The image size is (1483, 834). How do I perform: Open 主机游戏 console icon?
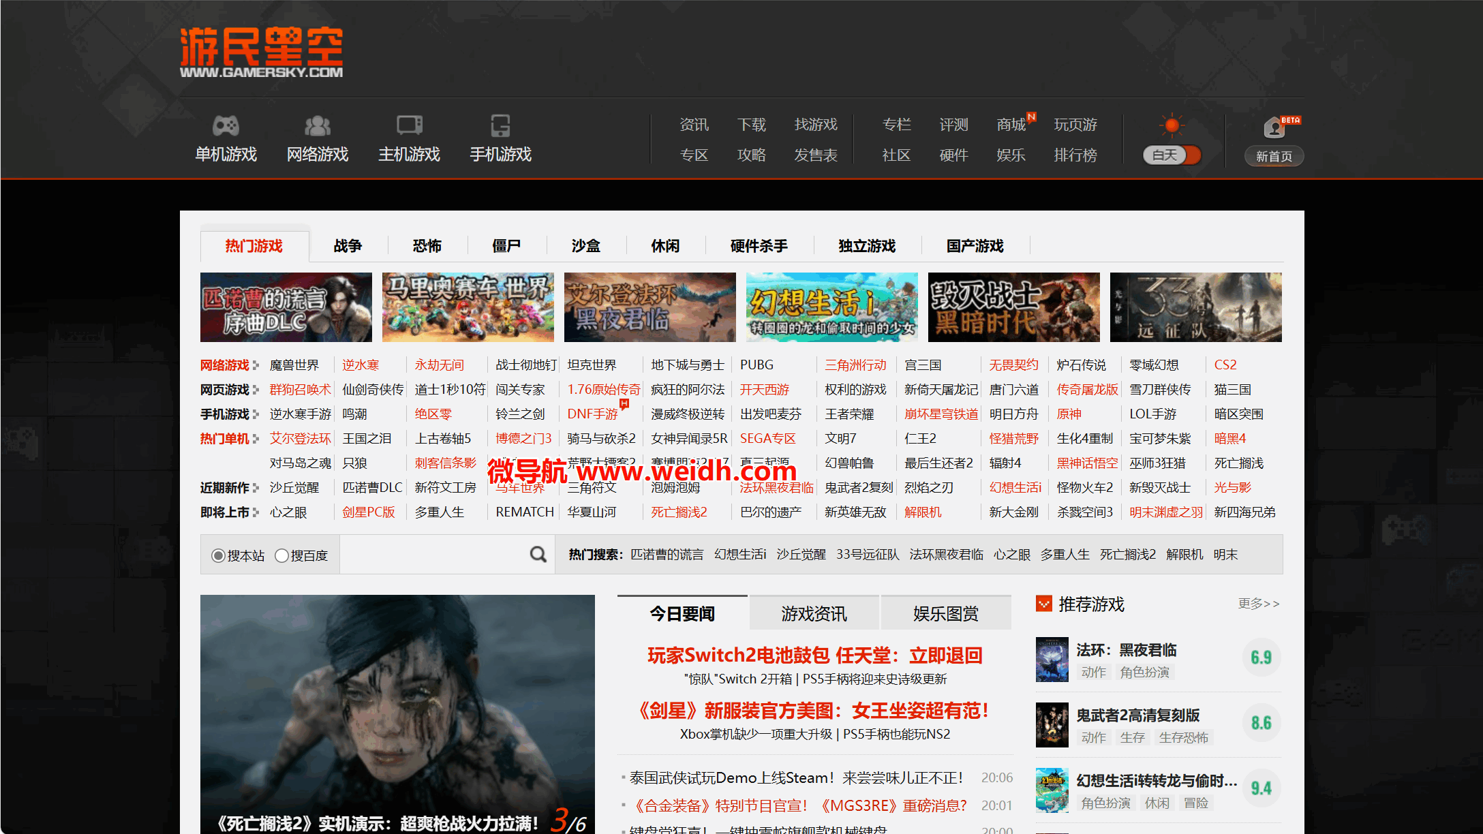pyautogui.click(x=409, y=125)
